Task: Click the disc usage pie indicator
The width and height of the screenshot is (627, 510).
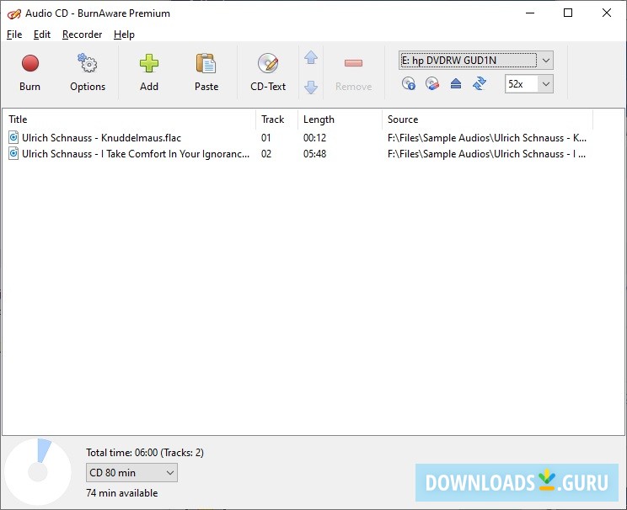Action: click(38, 472)
